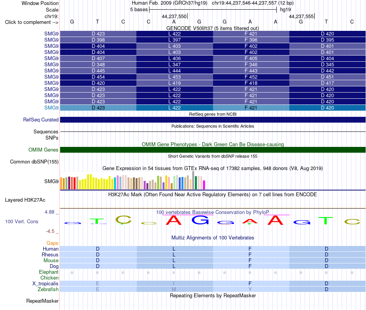Click the X_tropicalis species label
The width and height of the screenshot is (366, 310).
(x=45, y=284)
